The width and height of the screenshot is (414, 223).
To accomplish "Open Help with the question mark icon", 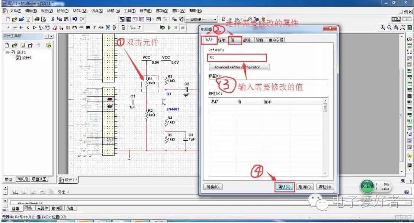I will (263, 19).
